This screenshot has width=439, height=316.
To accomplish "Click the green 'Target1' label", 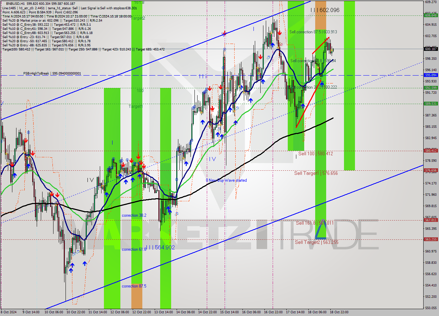I will 135,106.
